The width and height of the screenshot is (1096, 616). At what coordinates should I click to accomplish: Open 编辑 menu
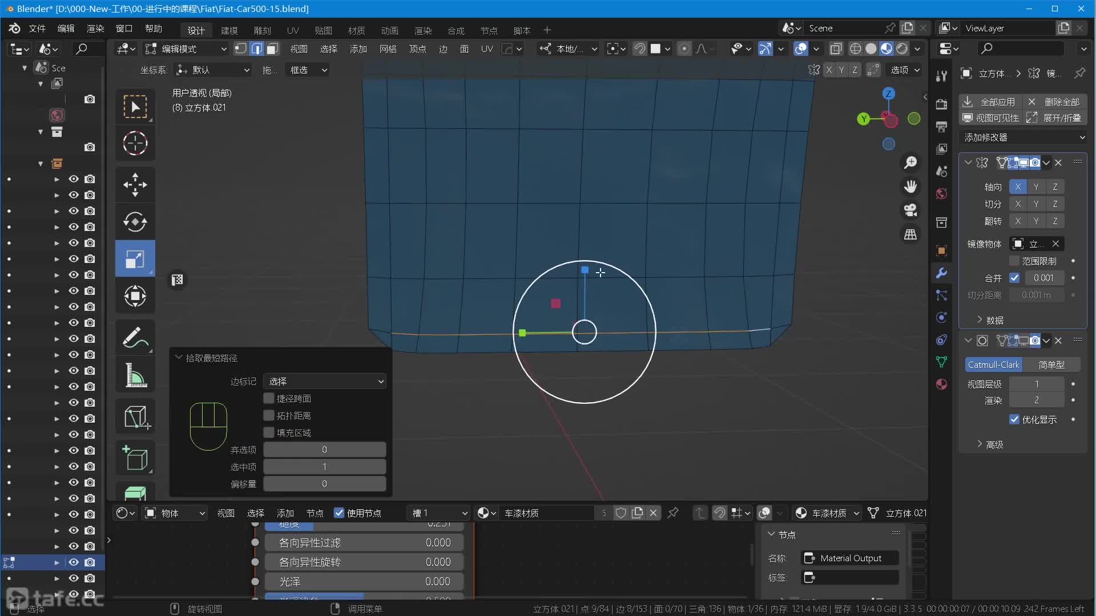(x=66, y=29)
